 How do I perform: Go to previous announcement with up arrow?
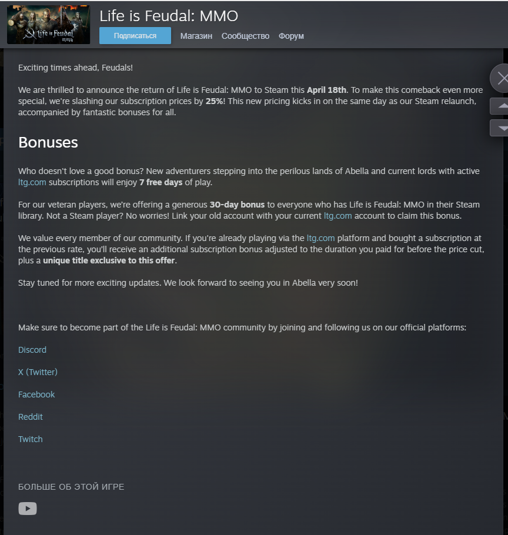tap(500, 106)
